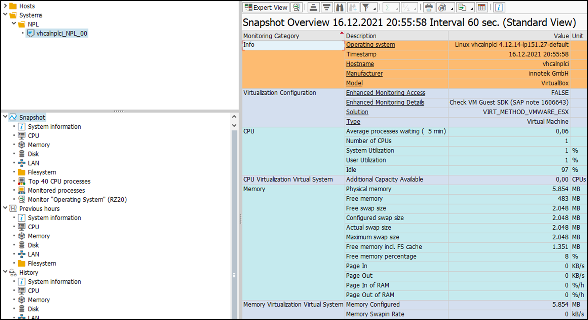The width and height of the screenshot is (588, 320).
Task: Click the Manufacturer link
Action: pyautogui.click(x=364, y=73)
